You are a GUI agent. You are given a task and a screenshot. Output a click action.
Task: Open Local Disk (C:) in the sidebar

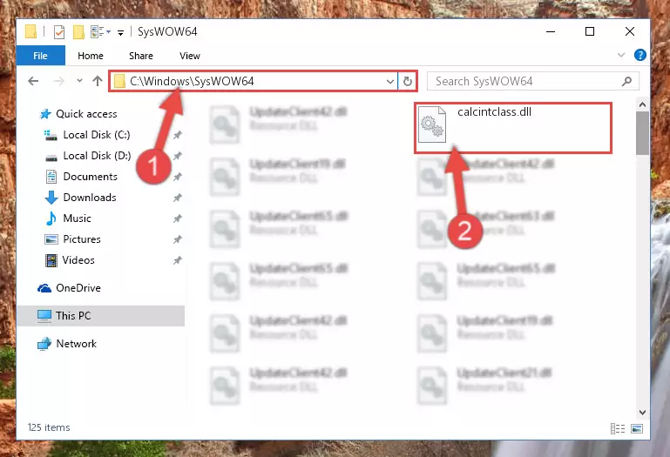(x=97, y=135)
